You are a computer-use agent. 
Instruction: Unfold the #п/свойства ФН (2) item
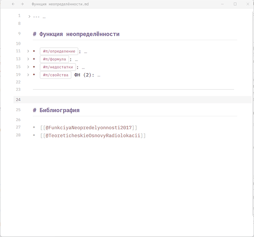pos(28,75)
